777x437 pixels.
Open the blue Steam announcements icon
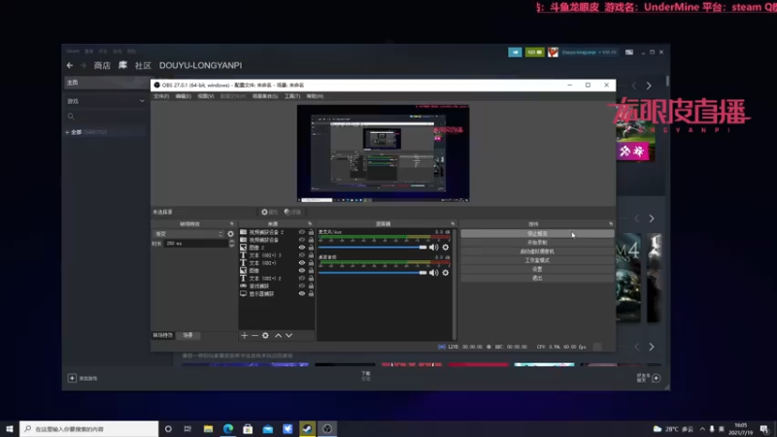click(515, 52)
